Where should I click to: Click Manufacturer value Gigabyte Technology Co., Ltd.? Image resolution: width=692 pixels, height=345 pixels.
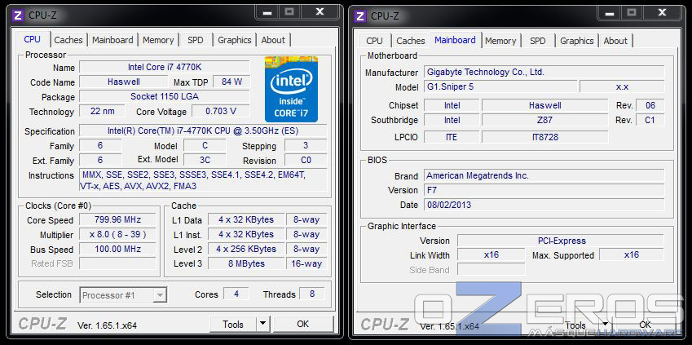click(544, 72)
